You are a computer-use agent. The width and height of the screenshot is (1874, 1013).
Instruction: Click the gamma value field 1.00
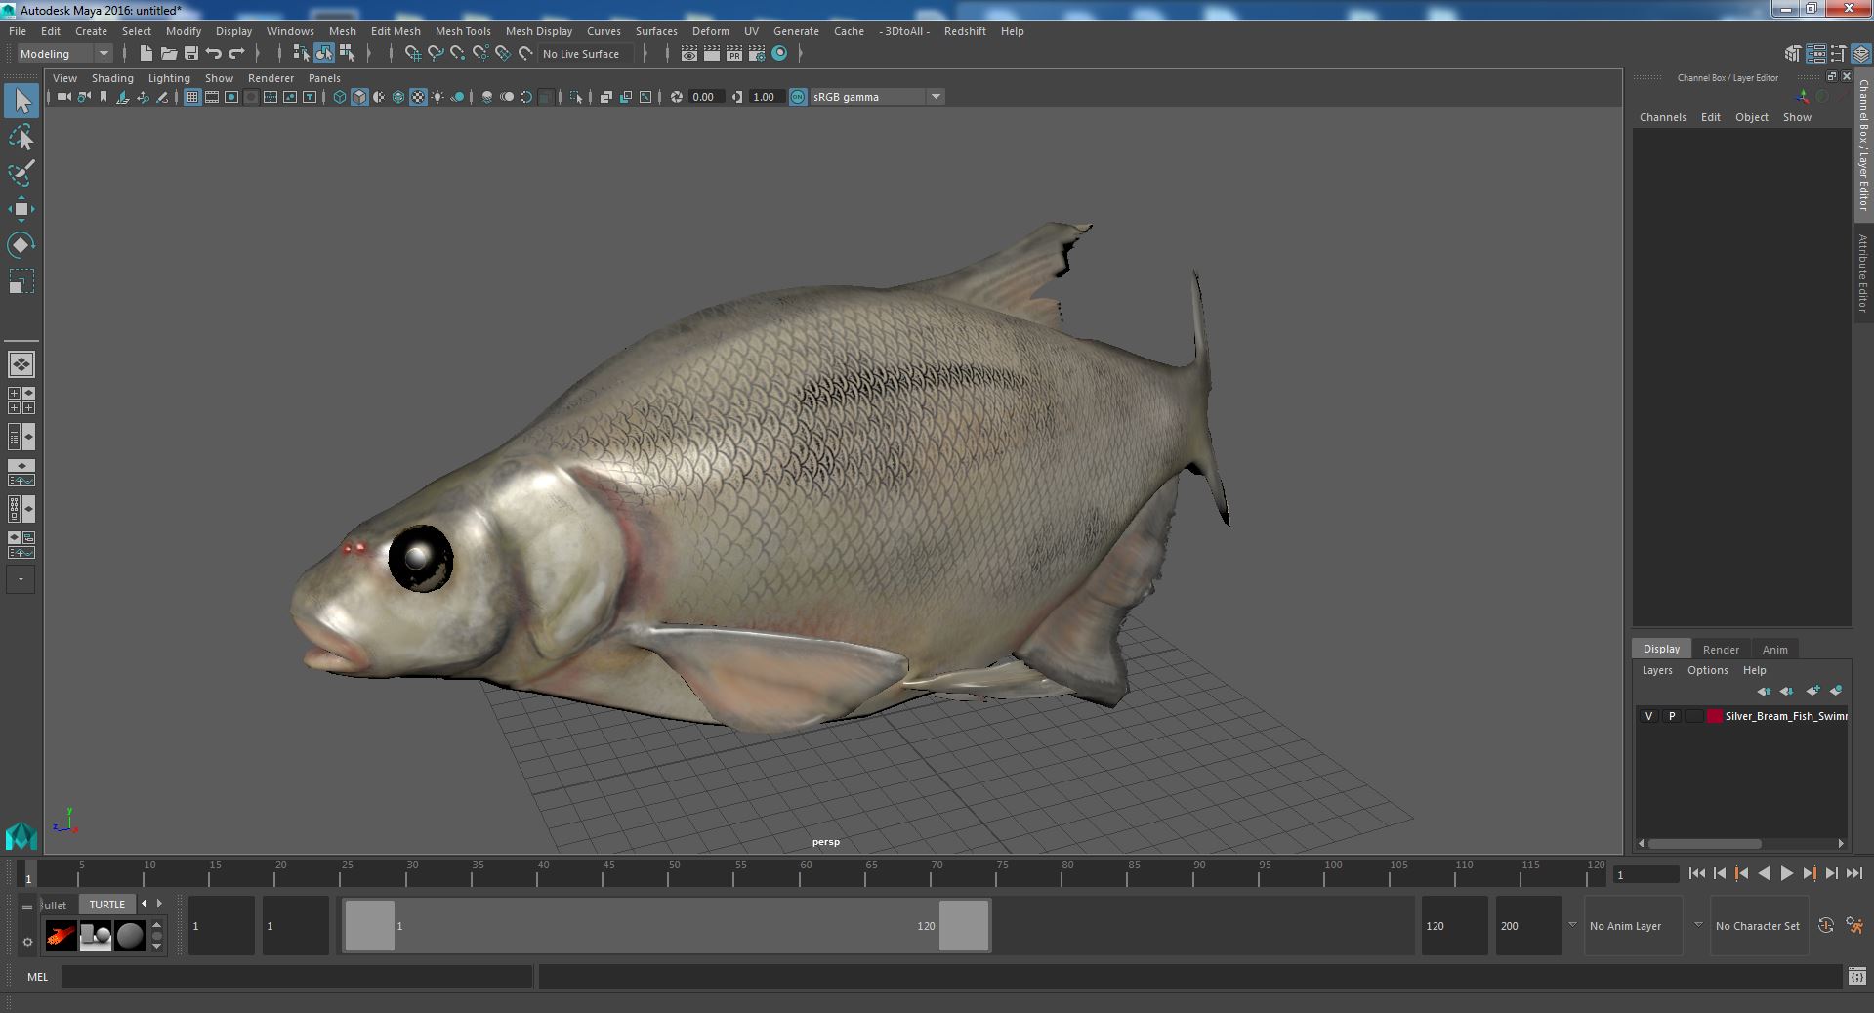click(x=767, y=97)
